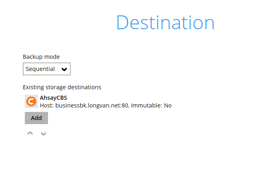
Task: Click the Backup mode label
Action: [41, 57]
